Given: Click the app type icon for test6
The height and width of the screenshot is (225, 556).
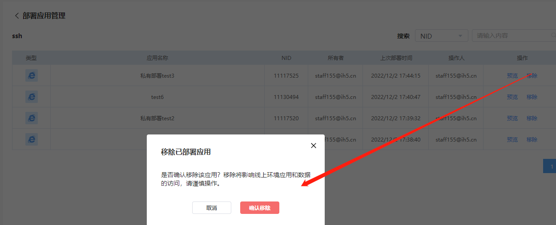Looking at the screenshot, I should (x=32, y=97).
